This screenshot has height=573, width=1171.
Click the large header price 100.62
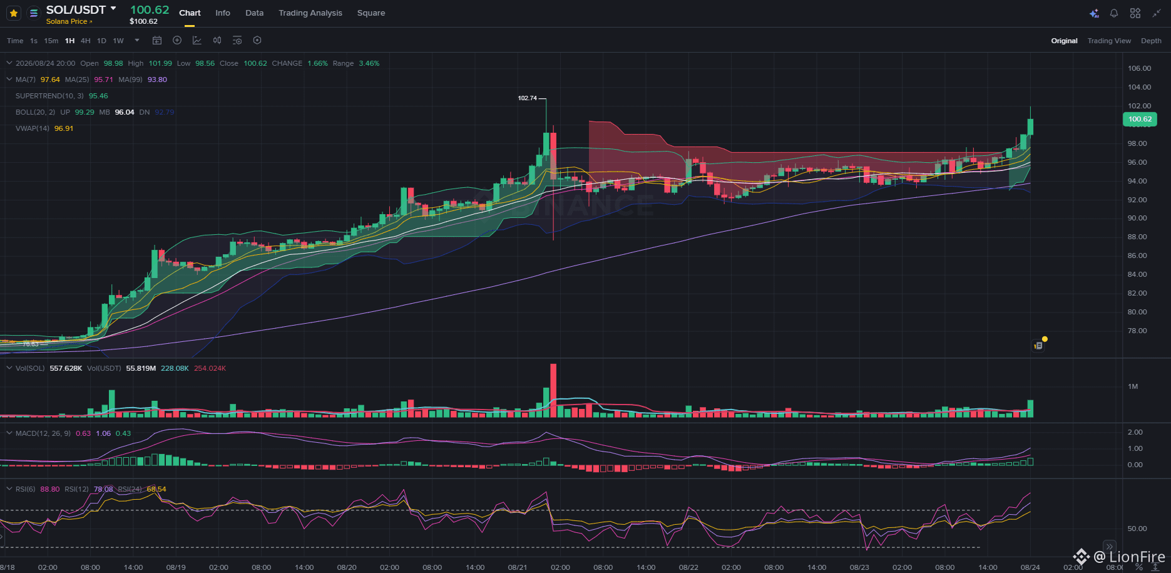coord(150,9)
